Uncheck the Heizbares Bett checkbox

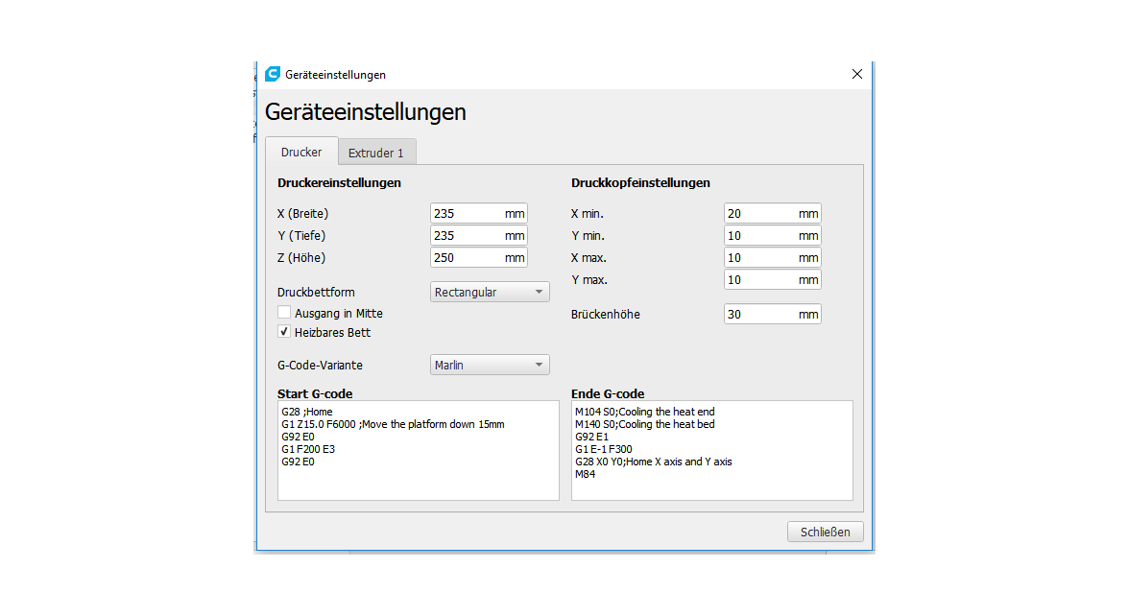pos(284,332)
